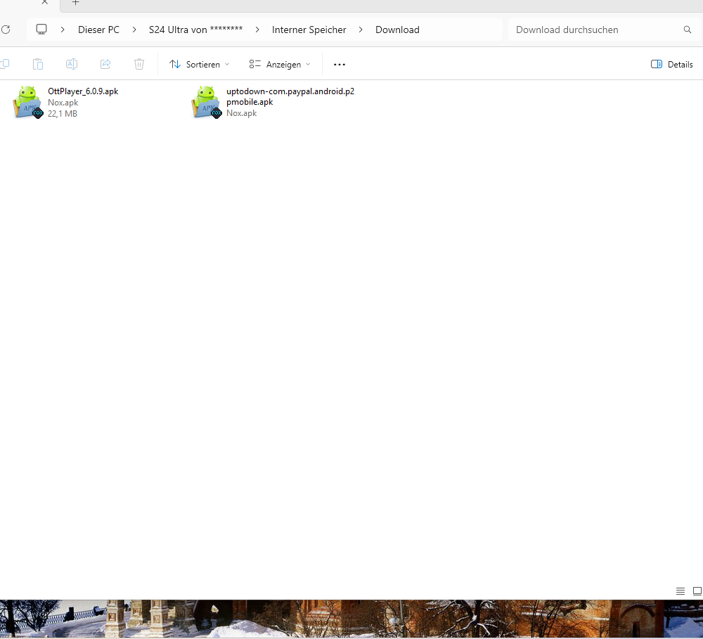Select the uptodown PayPal APK file icon
Viewport: 703px width, 639px height.
pos(206,102)
